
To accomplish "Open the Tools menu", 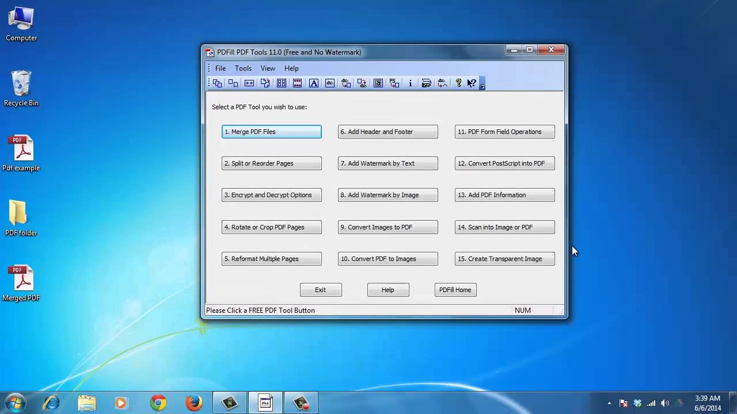I will point(243,68).
